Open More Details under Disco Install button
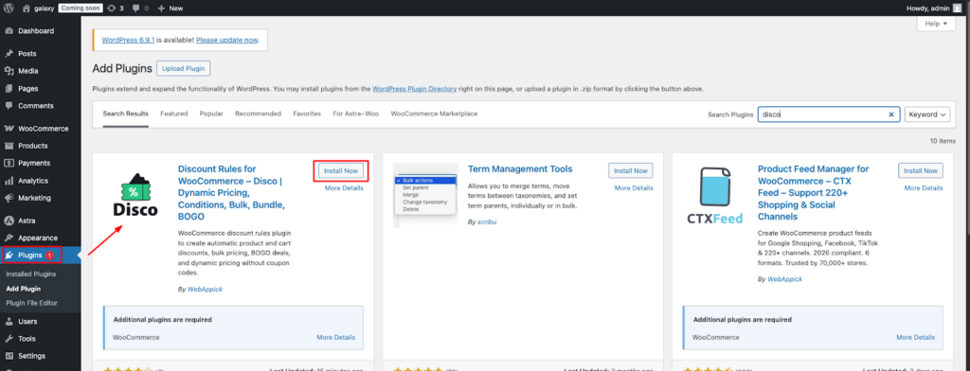This screenshot has height=371, width=970. pyautogui.click(x=344, y=188)
